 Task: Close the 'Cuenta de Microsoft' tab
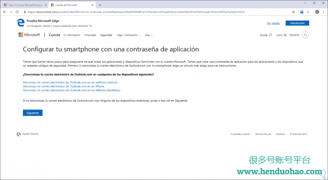tap(92, 5)
